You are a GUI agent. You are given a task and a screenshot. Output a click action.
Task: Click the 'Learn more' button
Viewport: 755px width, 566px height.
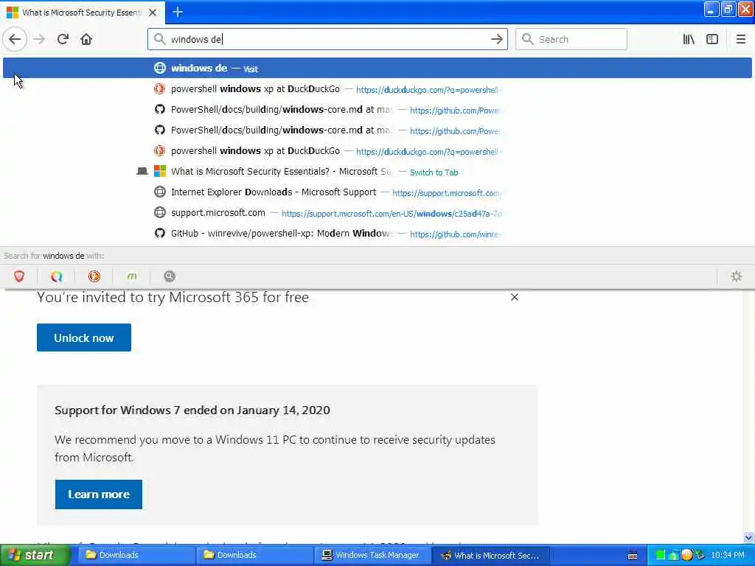99,495
